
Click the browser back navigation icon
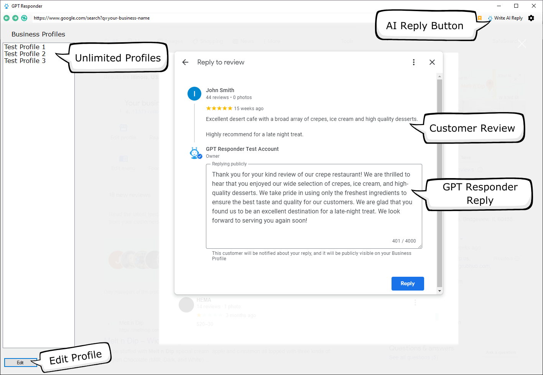tap(7, 18)
